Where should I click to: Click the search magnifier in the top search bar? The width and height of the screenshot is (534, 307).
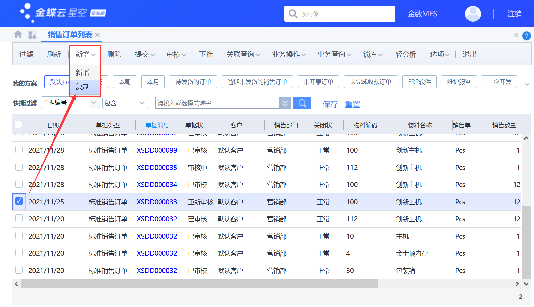click(x=293, y=14)
